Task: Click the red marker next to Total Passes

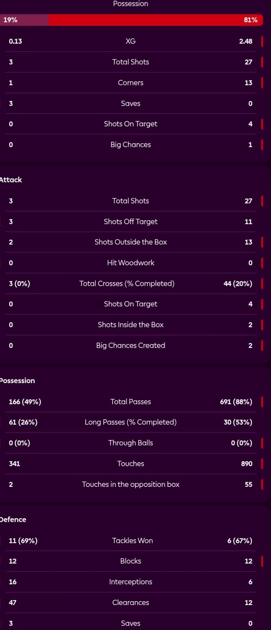Action: (x=262, y=402)
